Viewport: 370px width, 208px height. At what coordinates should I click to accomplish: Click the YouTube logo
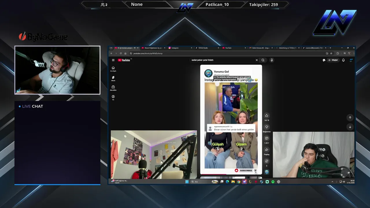coord(124,60)
